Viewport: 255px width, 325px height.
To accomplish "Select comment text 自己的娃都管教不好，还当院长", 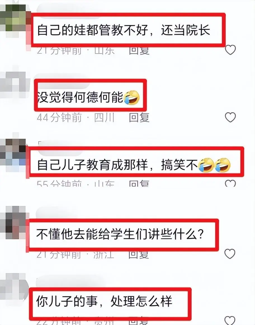I will (x=124, y=30).
